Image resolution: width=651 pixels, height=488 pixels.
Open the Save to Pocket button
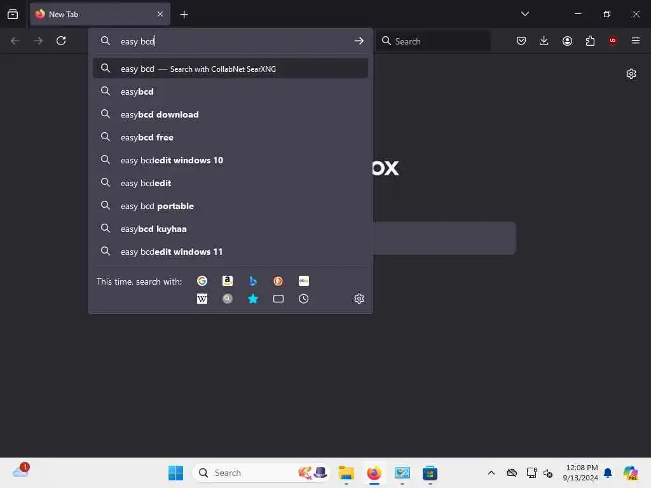pyautogui.click(x=521, y=41)
